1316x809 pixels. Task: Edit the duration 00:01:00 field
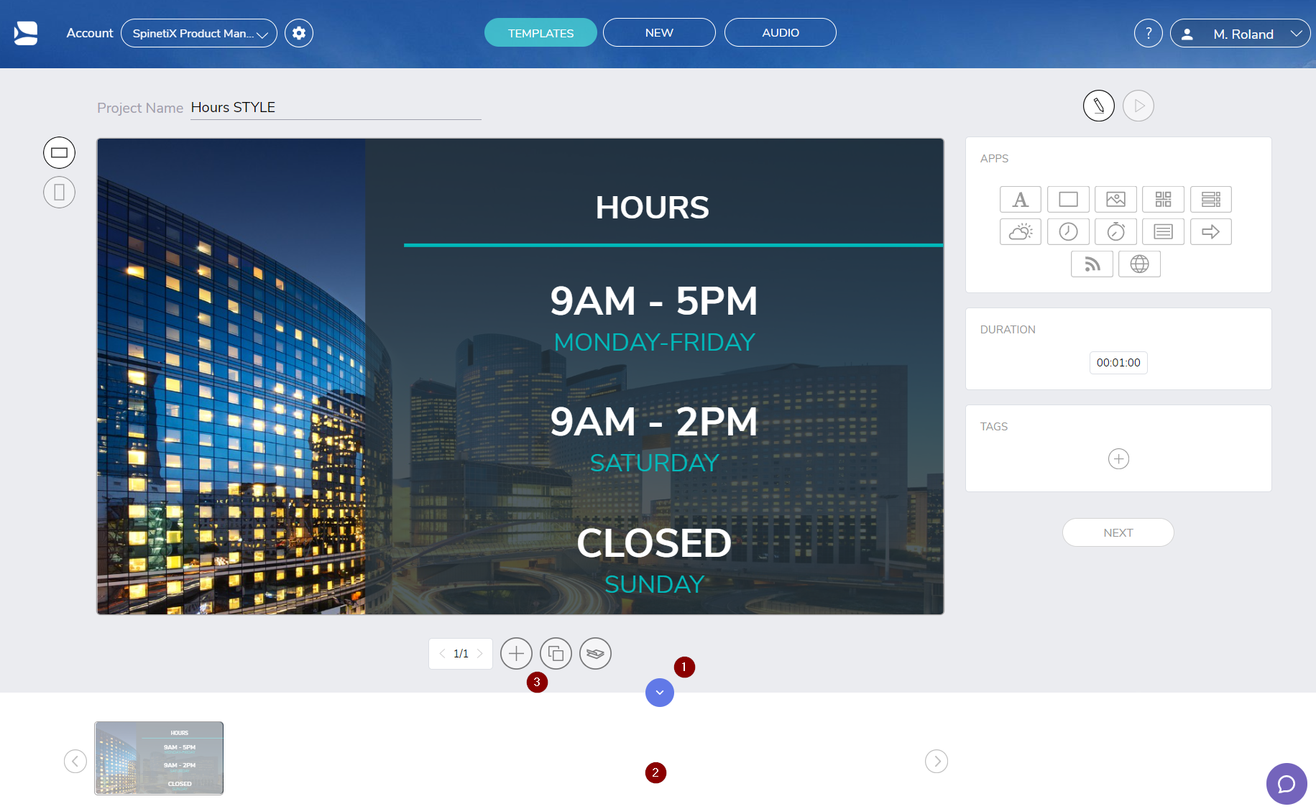click(1118, 363)
